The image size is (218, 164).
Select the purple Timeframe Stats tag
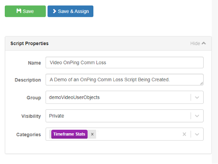[69, 134]
